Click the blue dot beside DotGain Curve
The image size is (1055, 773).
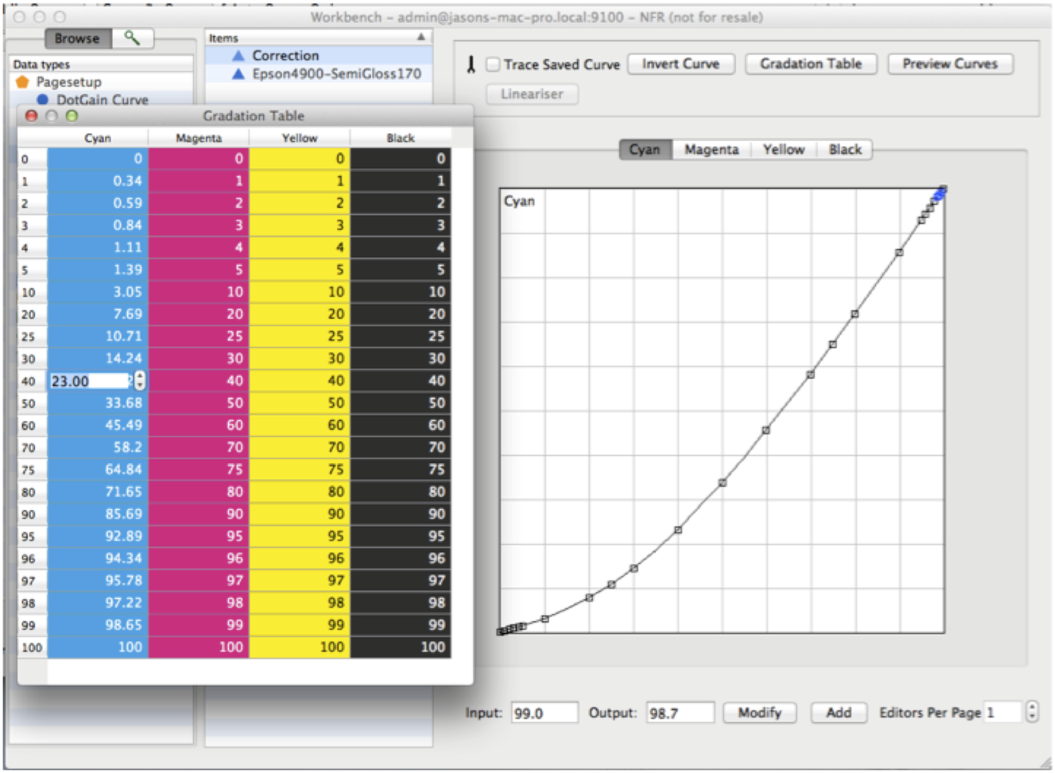click(44, 100)
